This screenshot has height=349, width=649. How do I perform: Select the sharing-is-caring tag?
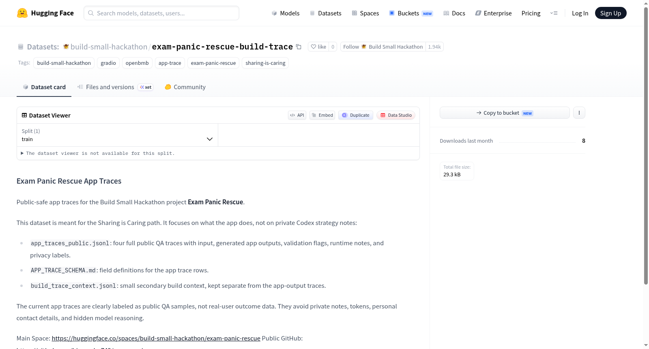(265, 63)
